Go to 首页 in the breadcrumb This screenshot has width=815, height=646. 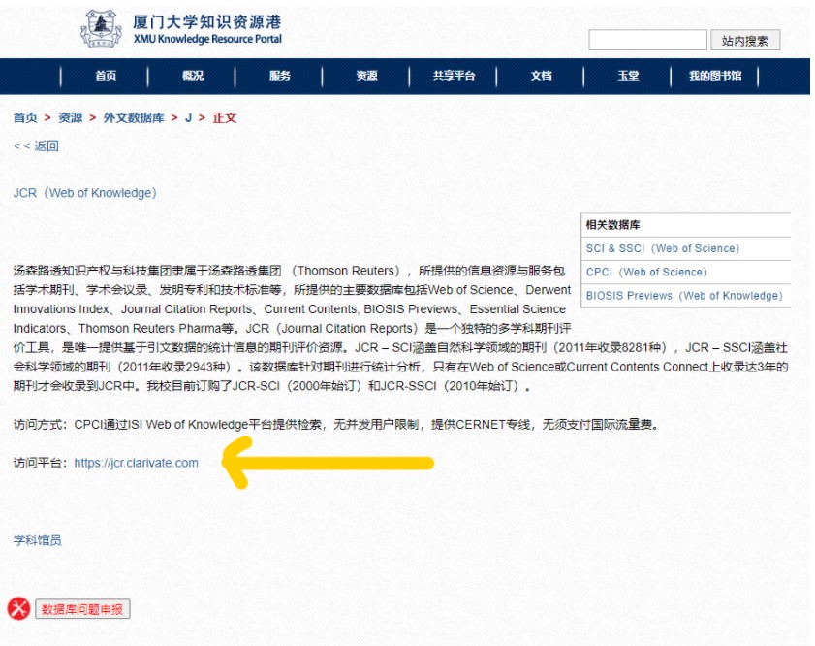25,118
